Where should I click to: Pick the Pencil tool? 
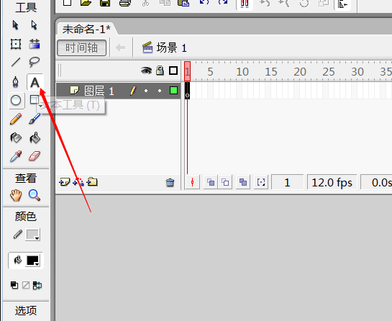point(16,119)
